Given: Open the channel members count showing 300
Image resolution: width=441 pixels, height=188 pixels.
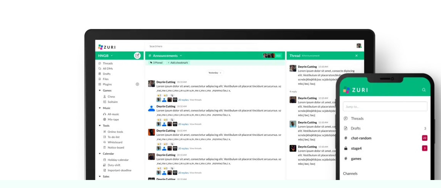Looking at the screenshot, I should 272,56.
